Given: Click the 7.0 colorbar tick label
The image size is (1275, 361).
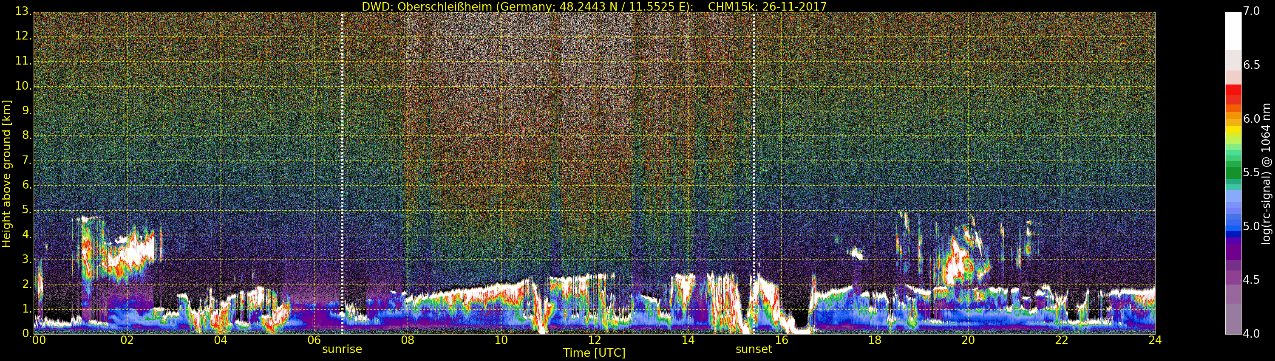Looking at the screenshot, I should point(1252,11).
